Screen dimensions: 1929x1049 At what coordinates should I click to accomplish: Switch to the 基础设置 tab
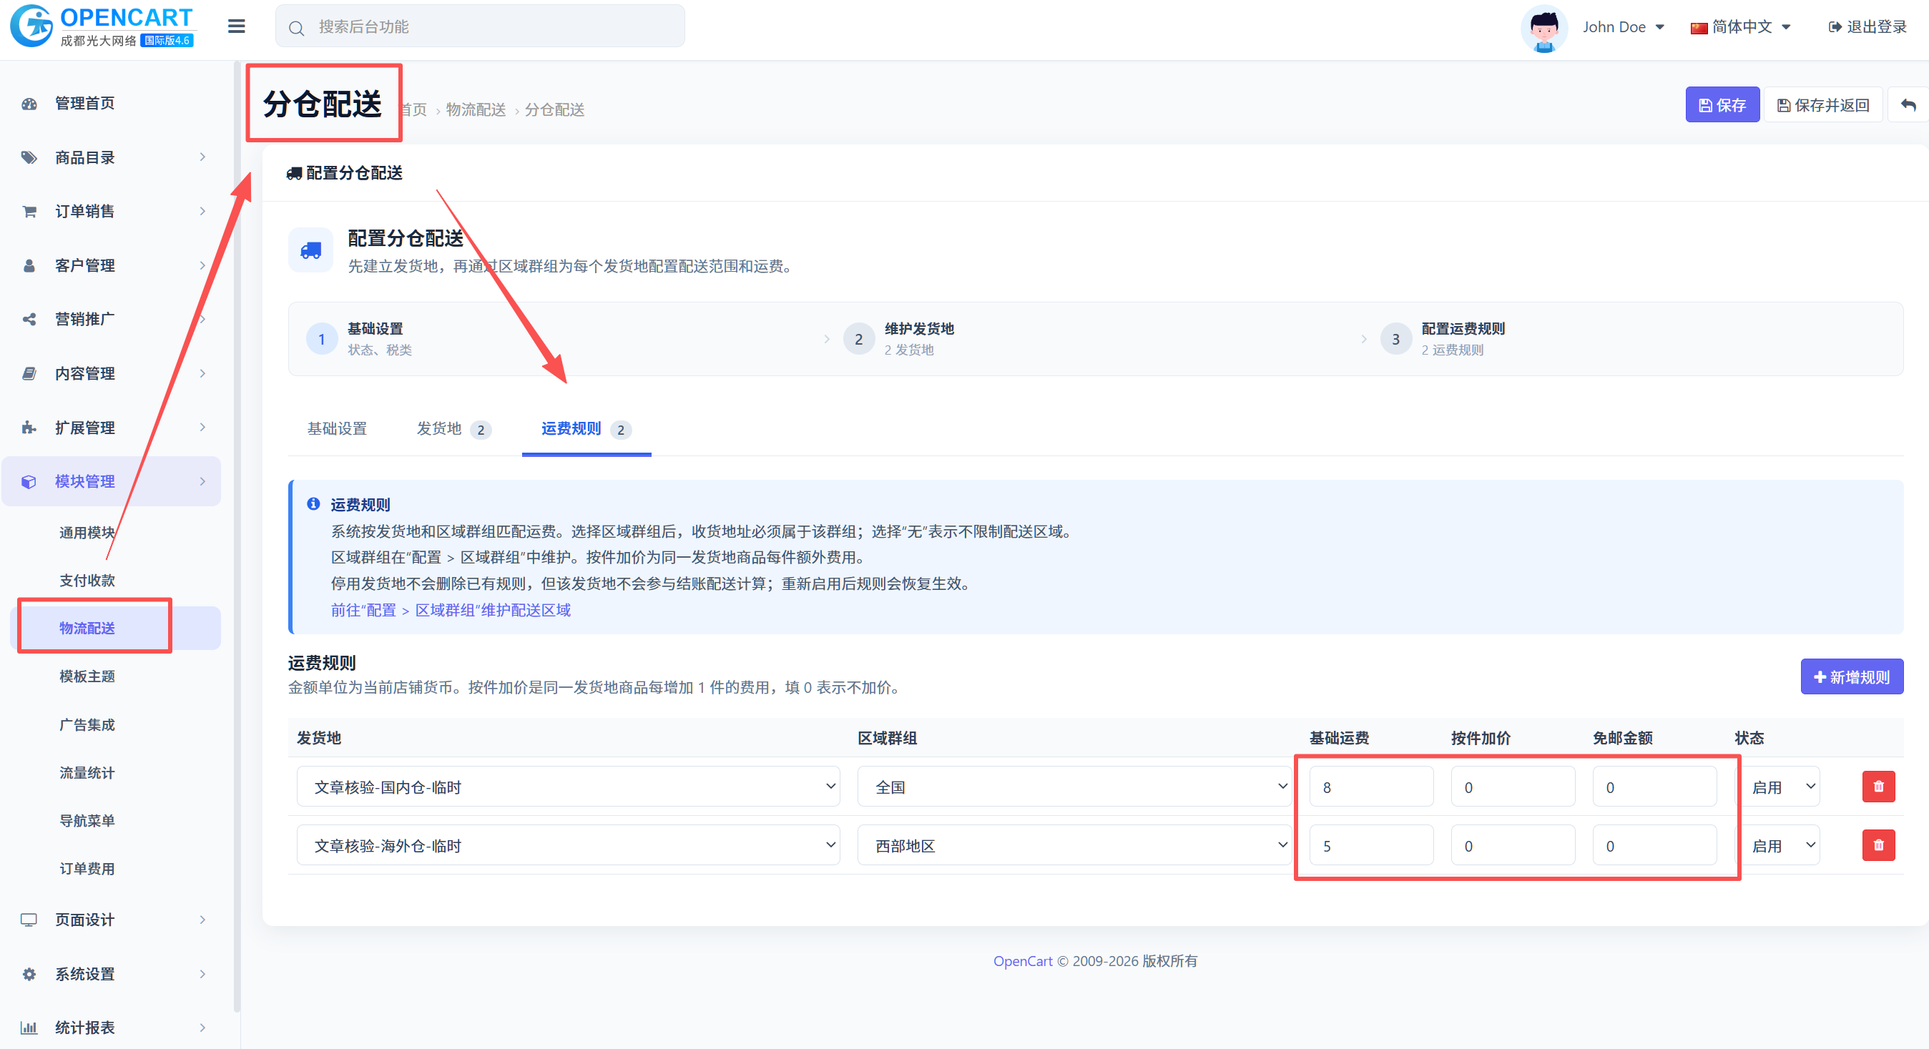click(337, 428)
